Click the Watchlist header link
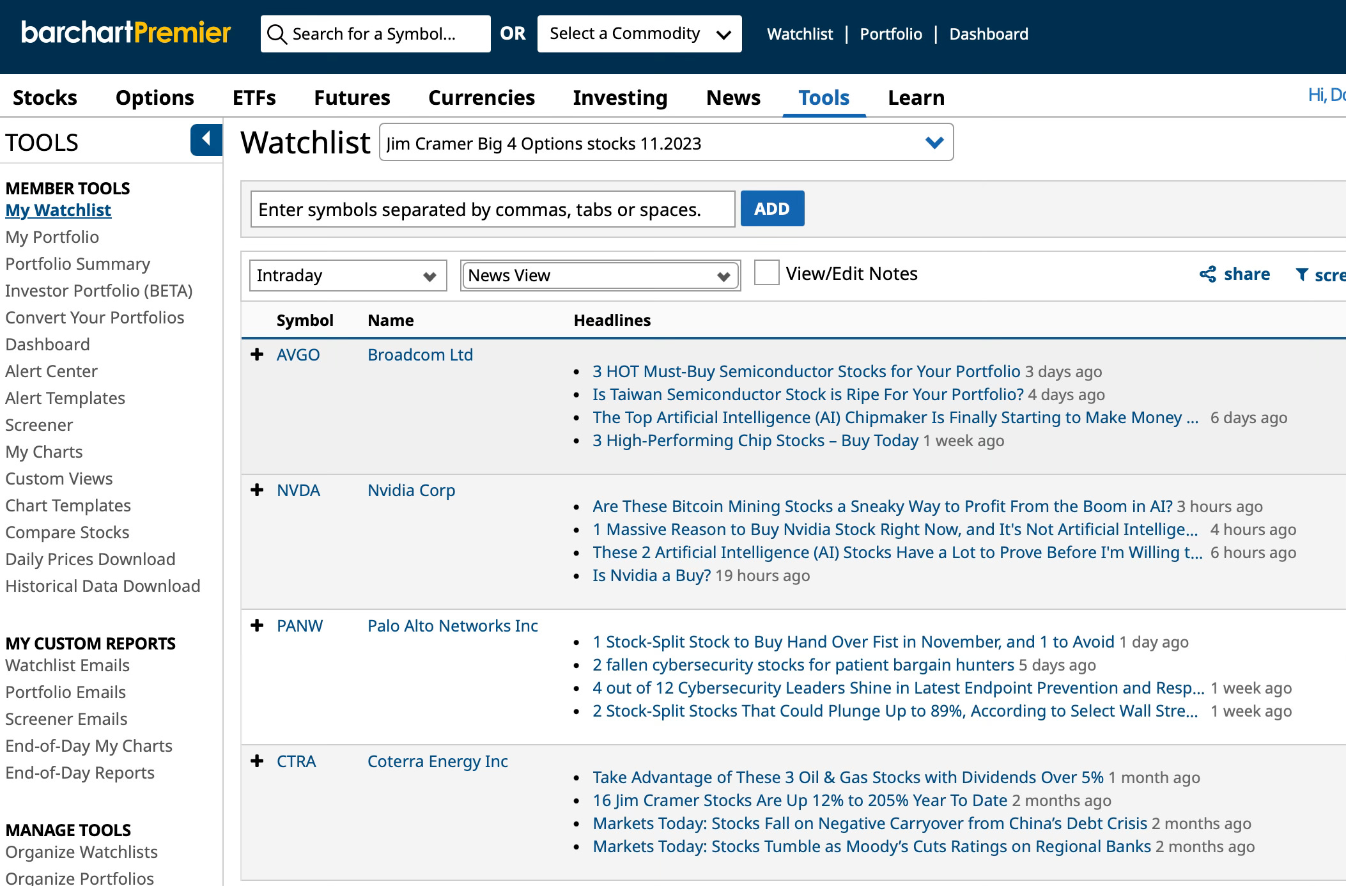Screen dimensions: 1346x886 pyautogui.click(x=800, y=34)
